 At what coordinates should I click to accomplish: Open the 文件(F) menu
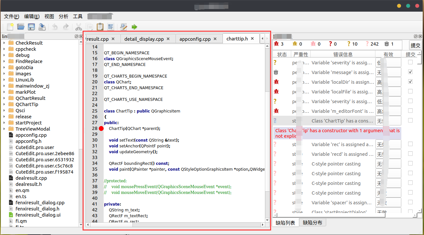11,16
